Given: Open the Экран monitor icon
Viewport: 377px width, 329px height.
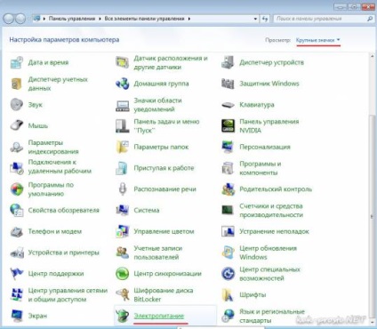Looking at the screenshot, I should click(x=17, y=316).
